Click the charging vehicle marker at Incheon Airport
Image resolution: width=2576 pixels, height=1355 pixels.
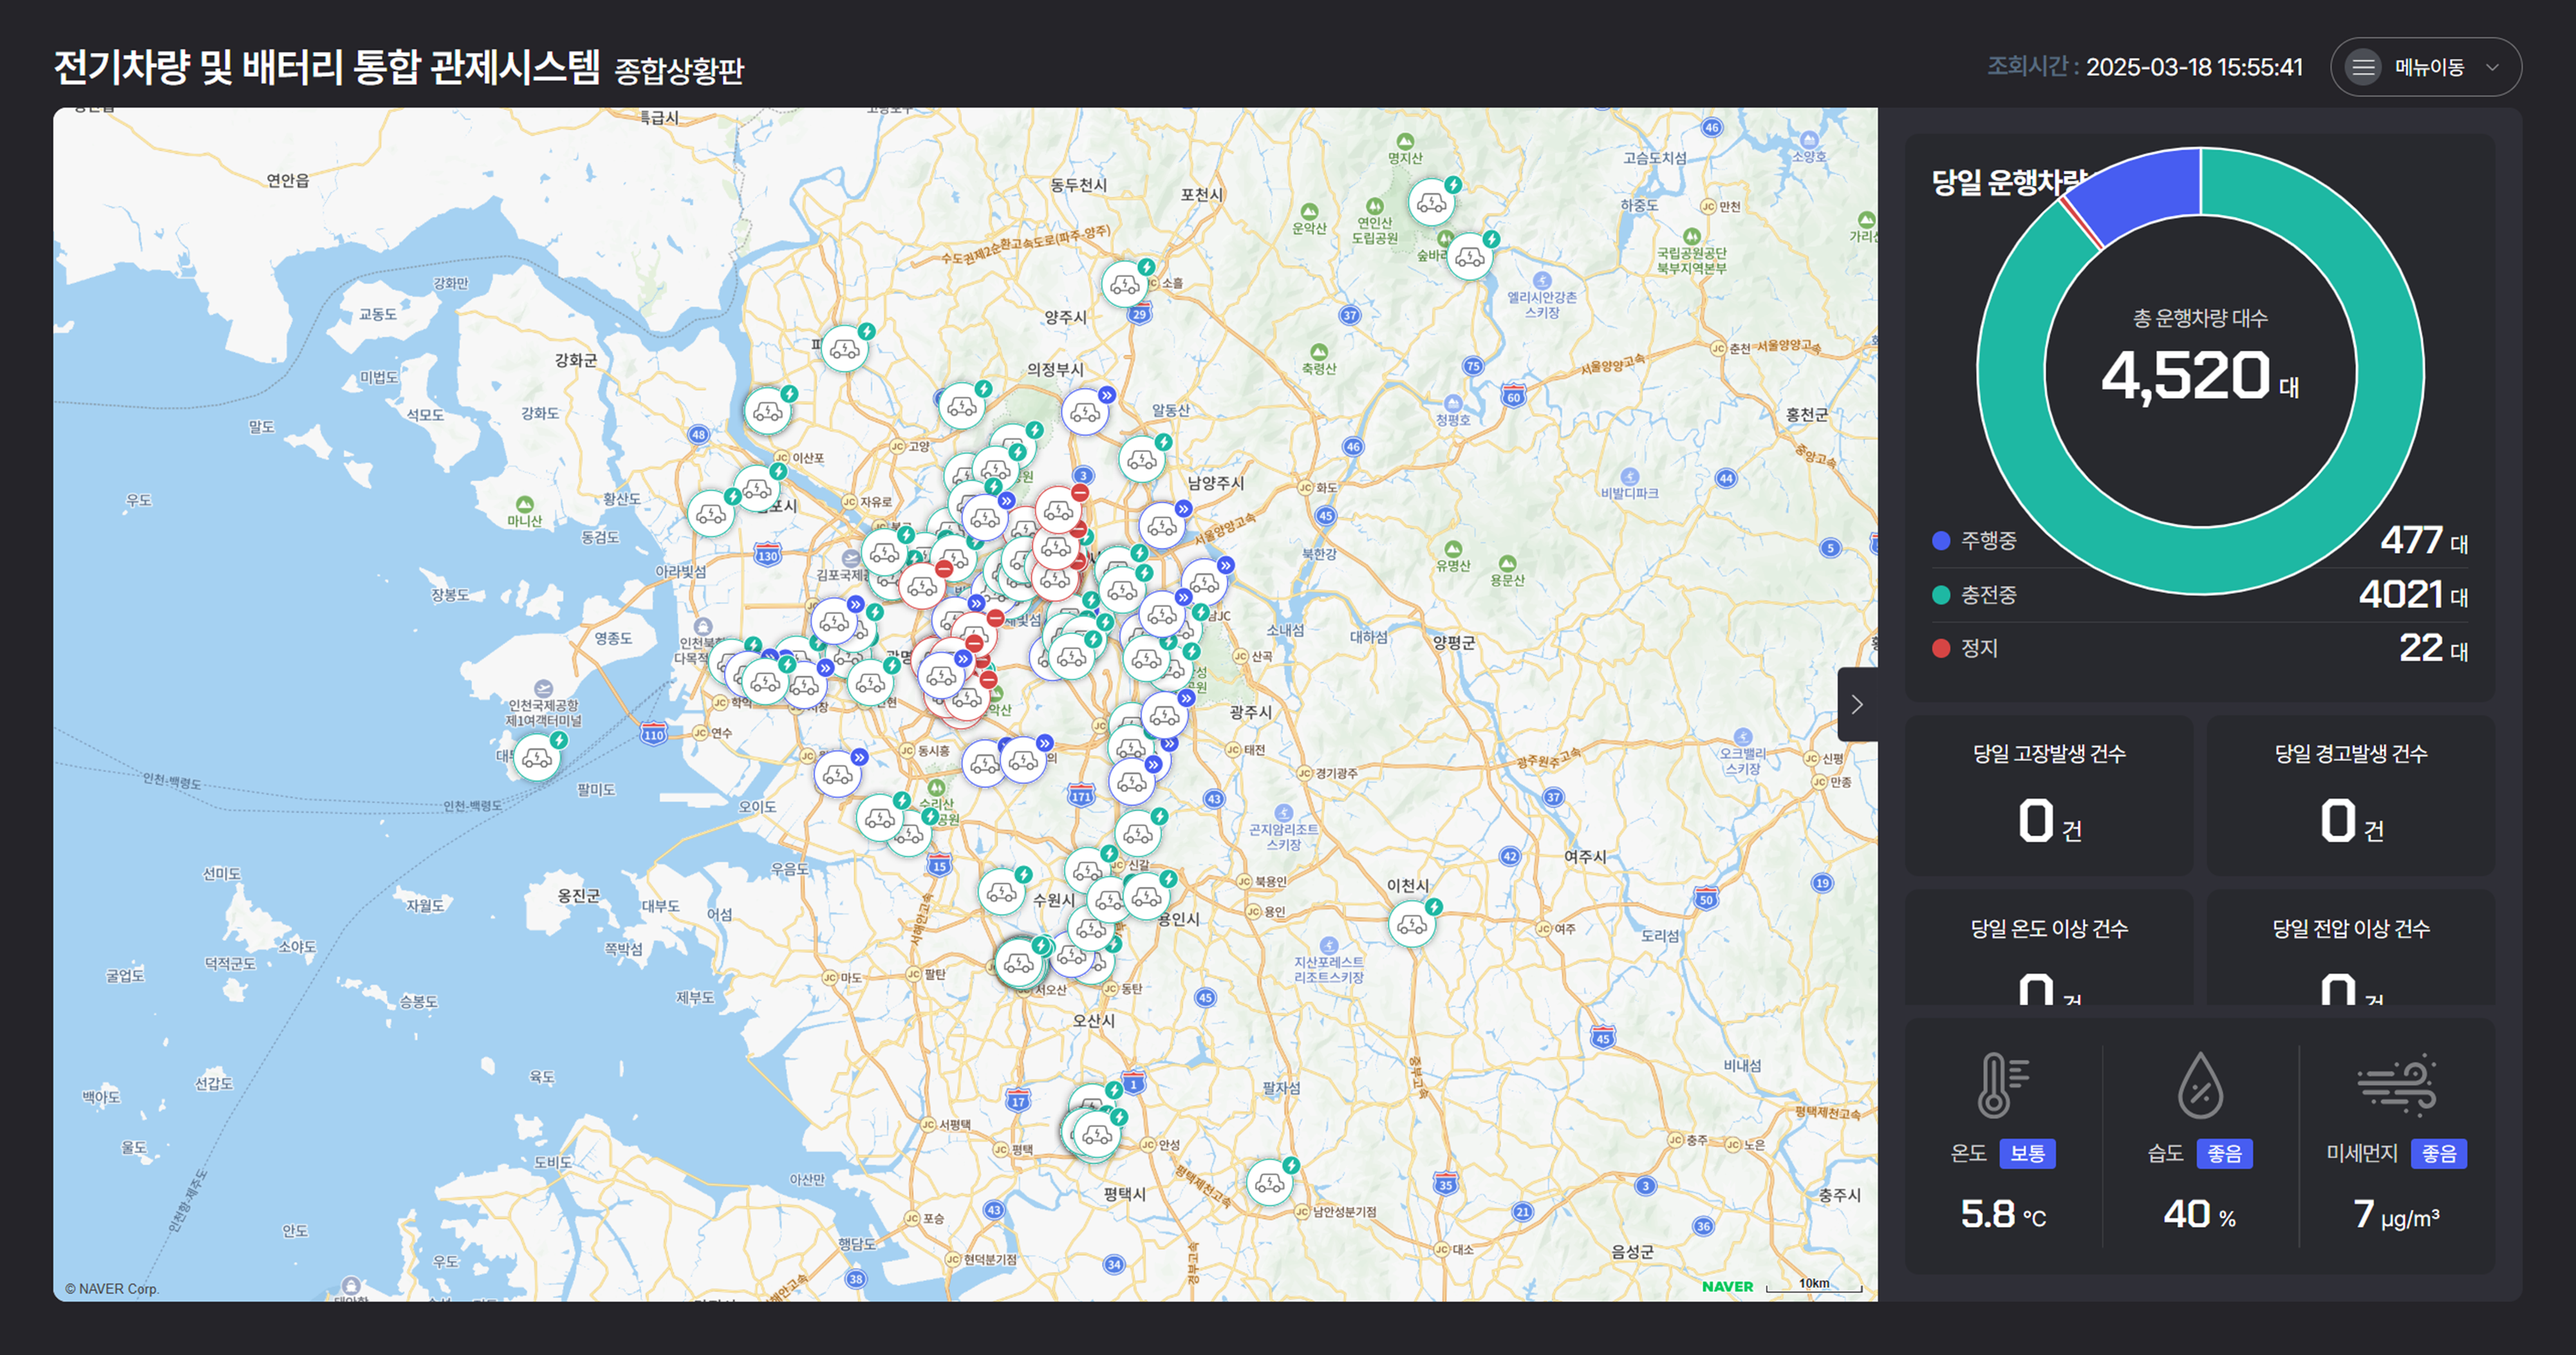[537, 758]
